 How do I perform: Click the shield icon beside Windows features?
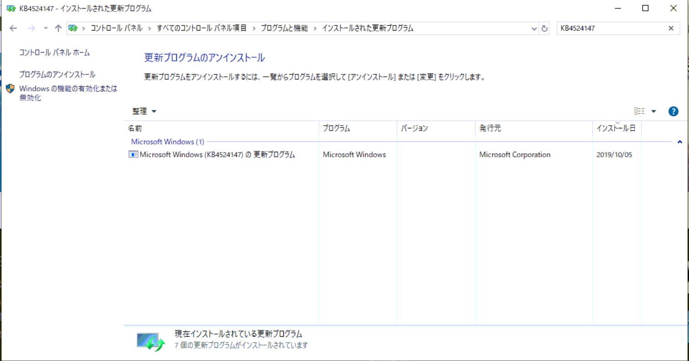click(x=11, y=89)
